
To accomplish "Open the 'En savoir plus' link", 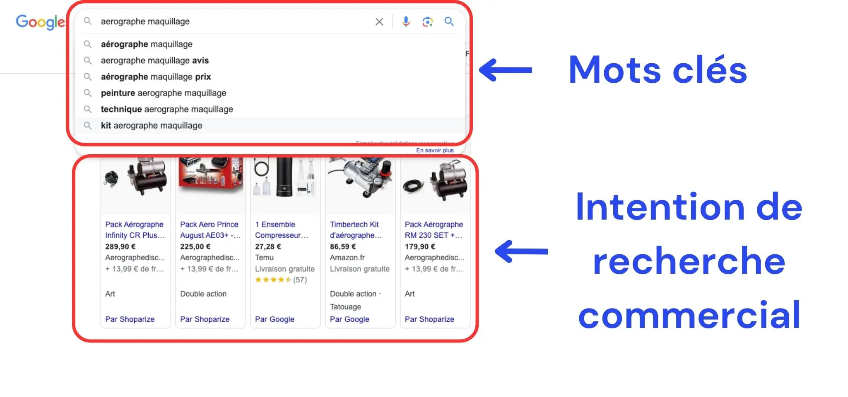I will [x=435, y=150].
